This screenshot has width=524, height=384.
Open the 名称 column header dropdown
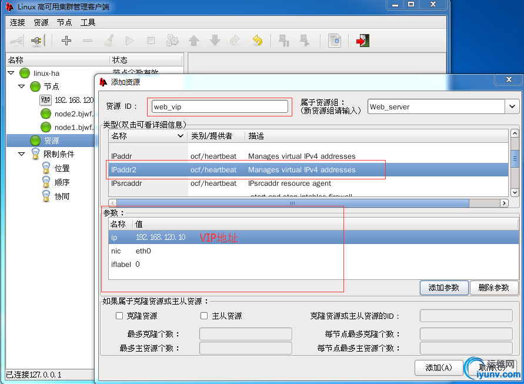tap(181, 136)
